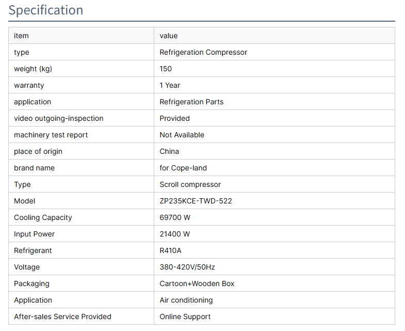Select the Not Available test report value

pos(182,135)
